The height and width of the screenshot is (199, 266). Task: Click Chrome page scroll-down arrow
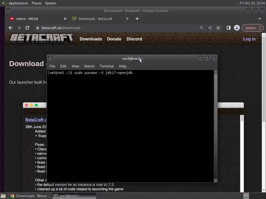click(x=264, y=190)
